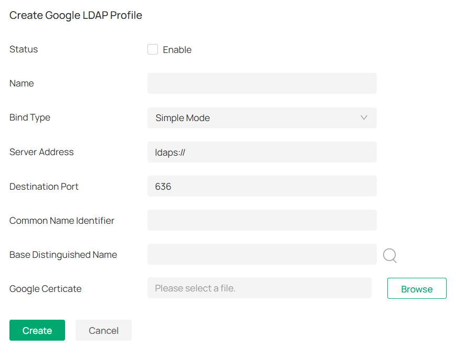The width and height of the screenshot is (476, 348).
Task: Select the 636 port number text
Action: click(163, 186)
